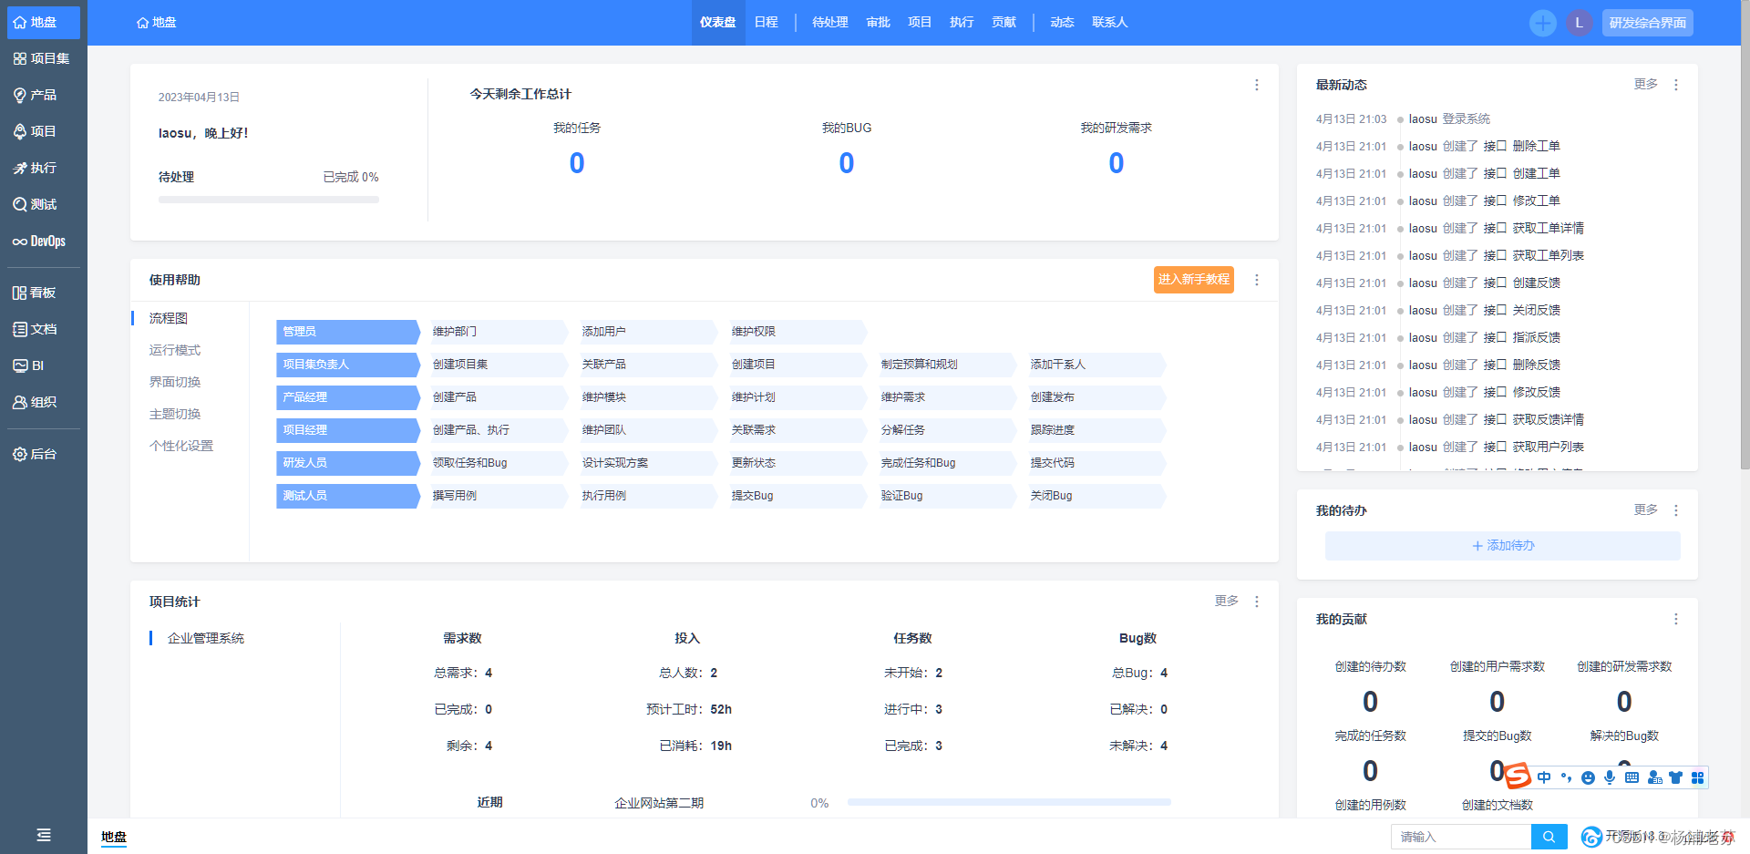Open the top-bar 执行 tab
Viewport: 1750px width, 854px height.
[962, 23]
